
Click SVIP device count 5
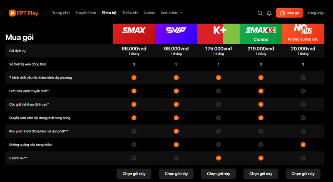click(176, 64)
